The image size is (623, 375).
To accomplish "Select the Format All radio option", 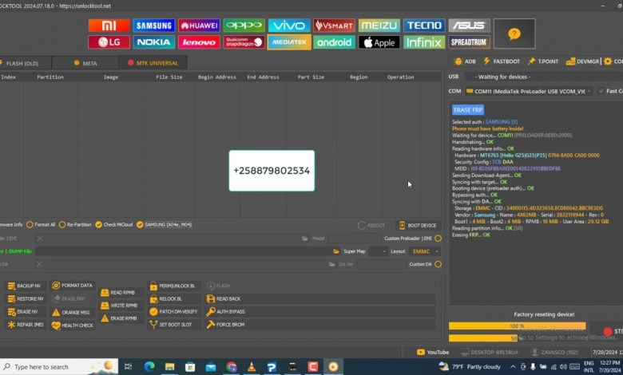I will tap(41, 225).
